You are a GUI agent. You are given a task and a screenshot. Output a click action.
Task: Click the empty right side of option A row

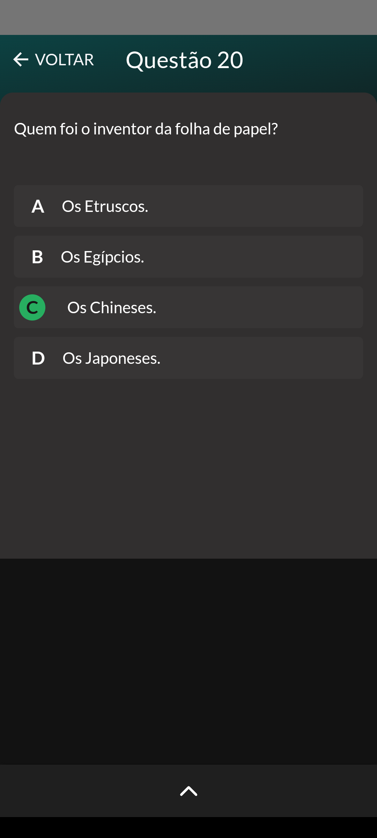[279, 206]
